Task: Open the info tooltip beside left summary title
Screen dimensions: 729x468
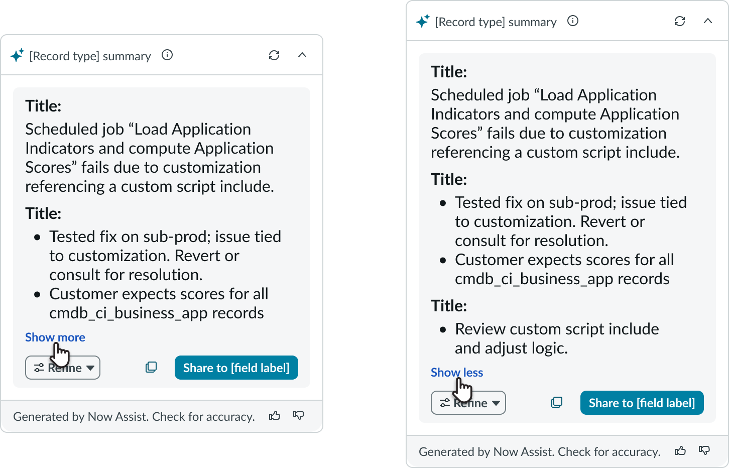Action: (167, 55)
